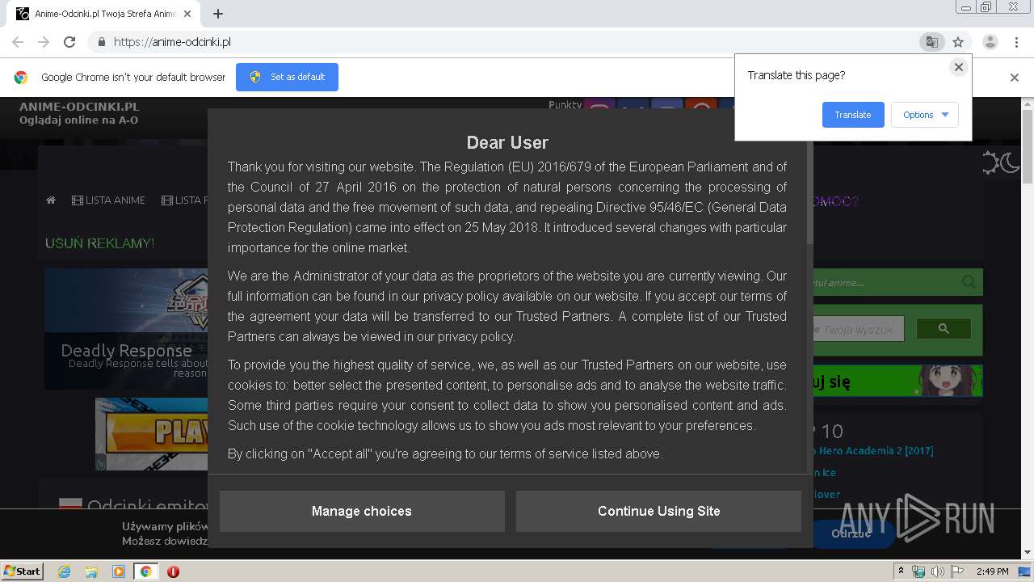Open a new browser tab
This screenshot has height=582, width=1034.
tap(218, 14)
